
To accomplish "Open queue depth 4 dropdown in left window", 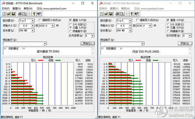I will click(92, 36).
